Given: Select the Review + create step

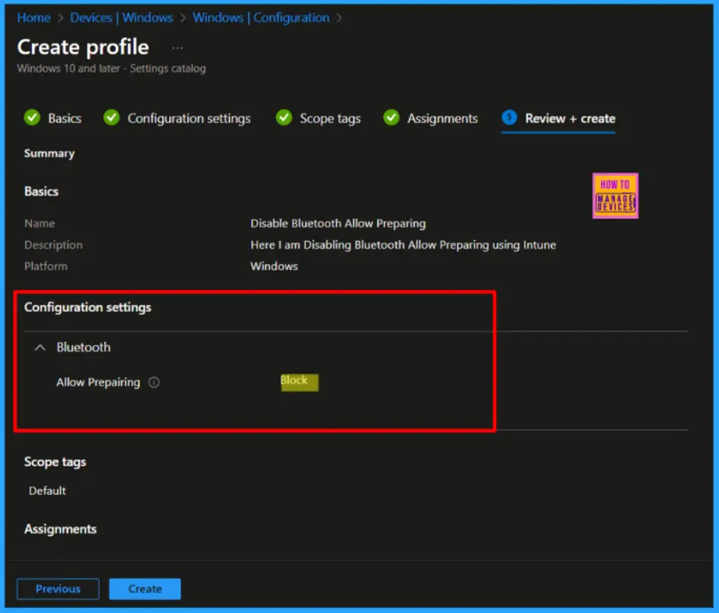Looking at the screenshot, I should tap(570, 118).
